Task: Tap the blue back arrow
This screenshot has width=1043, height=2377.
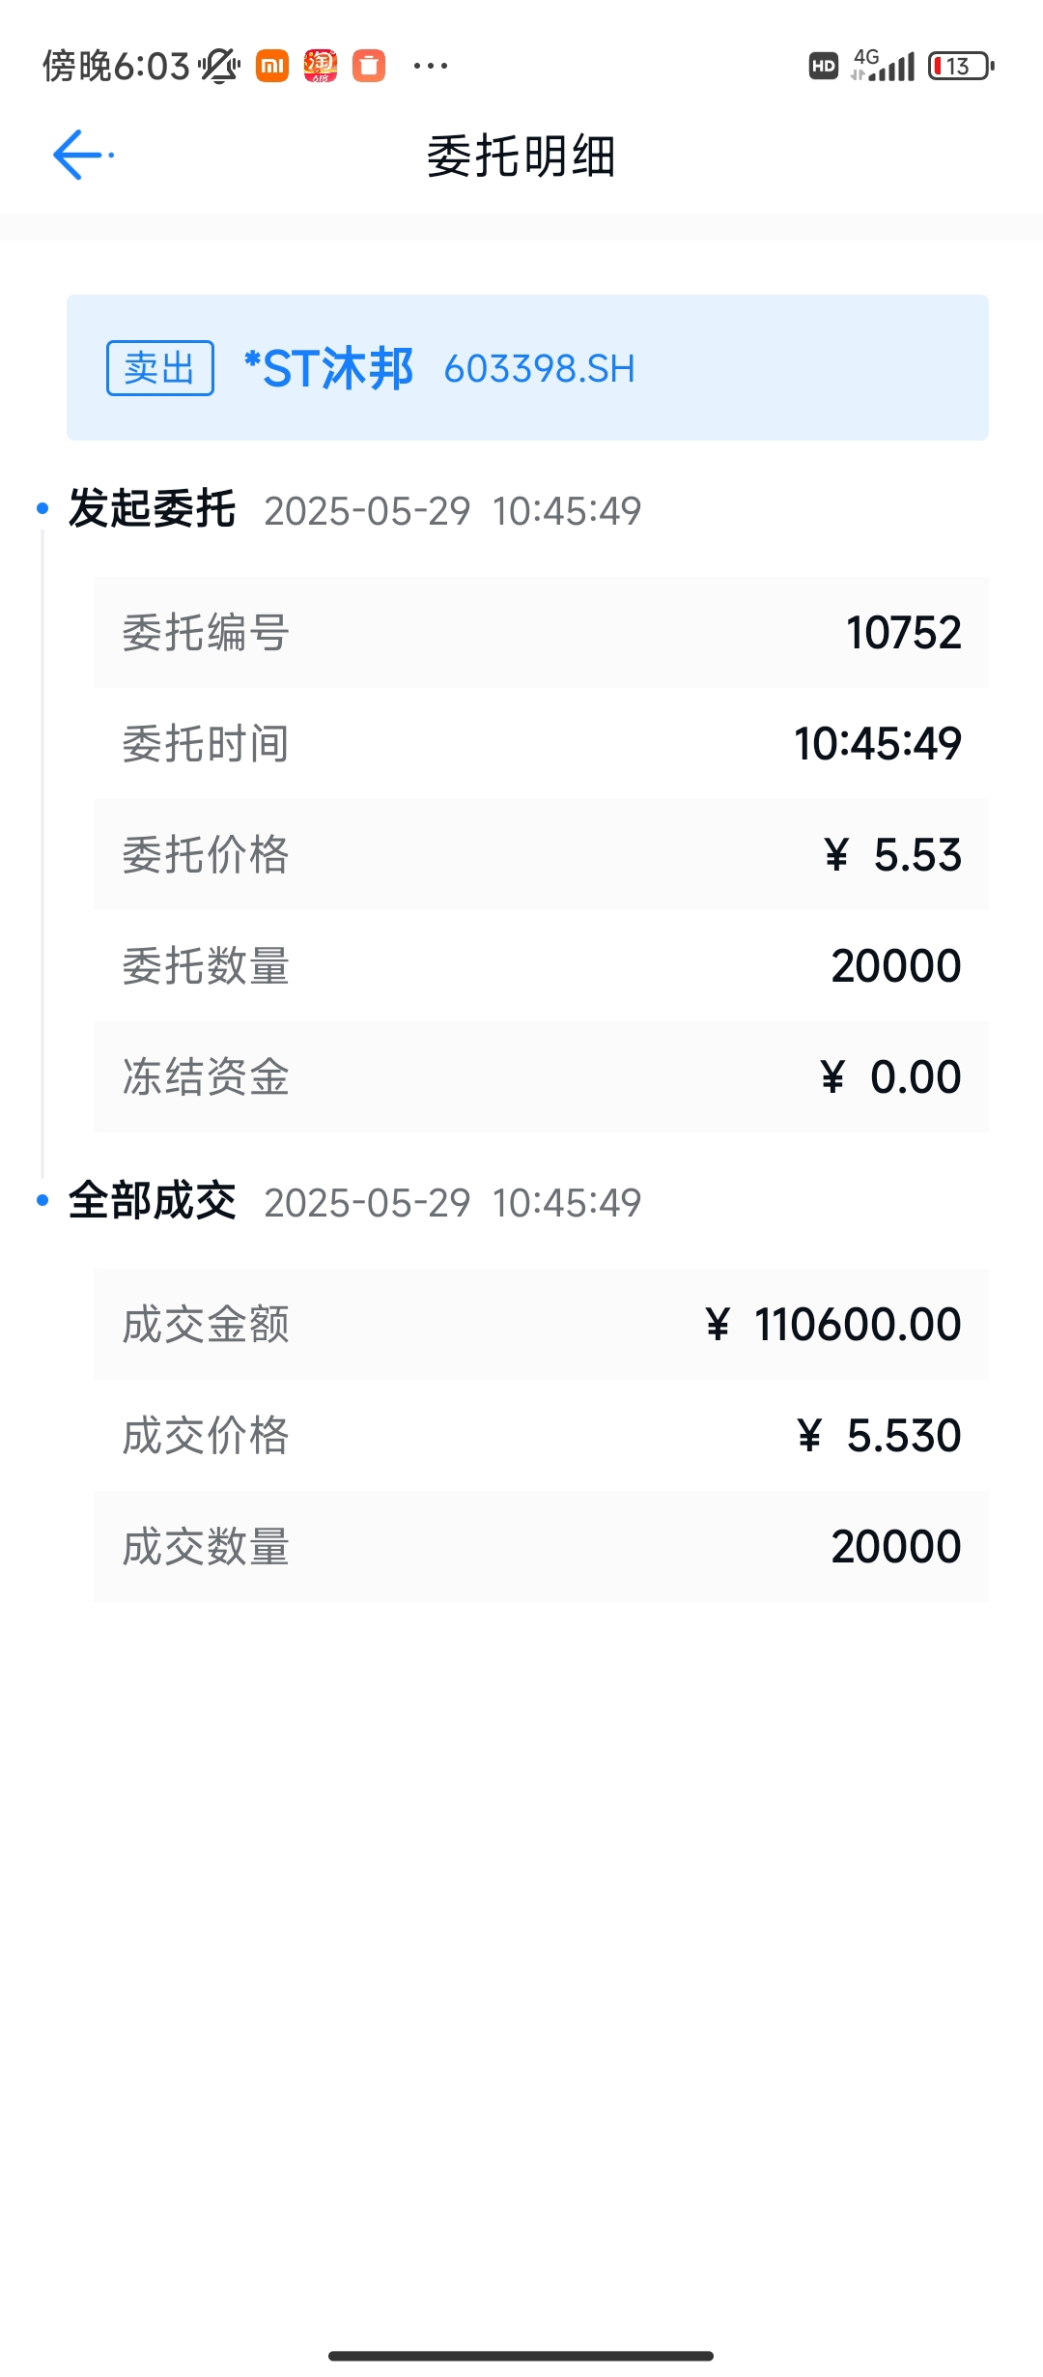Action: [79, 155]
